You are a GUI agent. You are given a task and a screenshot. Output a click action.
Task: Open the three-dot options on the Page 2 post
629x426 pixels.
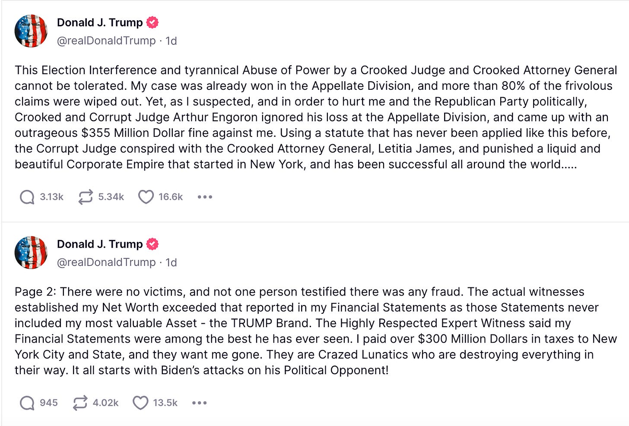198,403
